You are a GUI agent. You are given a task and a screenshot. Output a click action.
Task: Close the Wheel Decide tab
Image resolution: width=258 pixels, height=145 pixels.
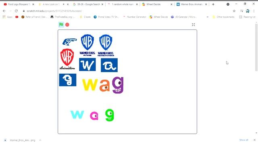click(171, 4)
